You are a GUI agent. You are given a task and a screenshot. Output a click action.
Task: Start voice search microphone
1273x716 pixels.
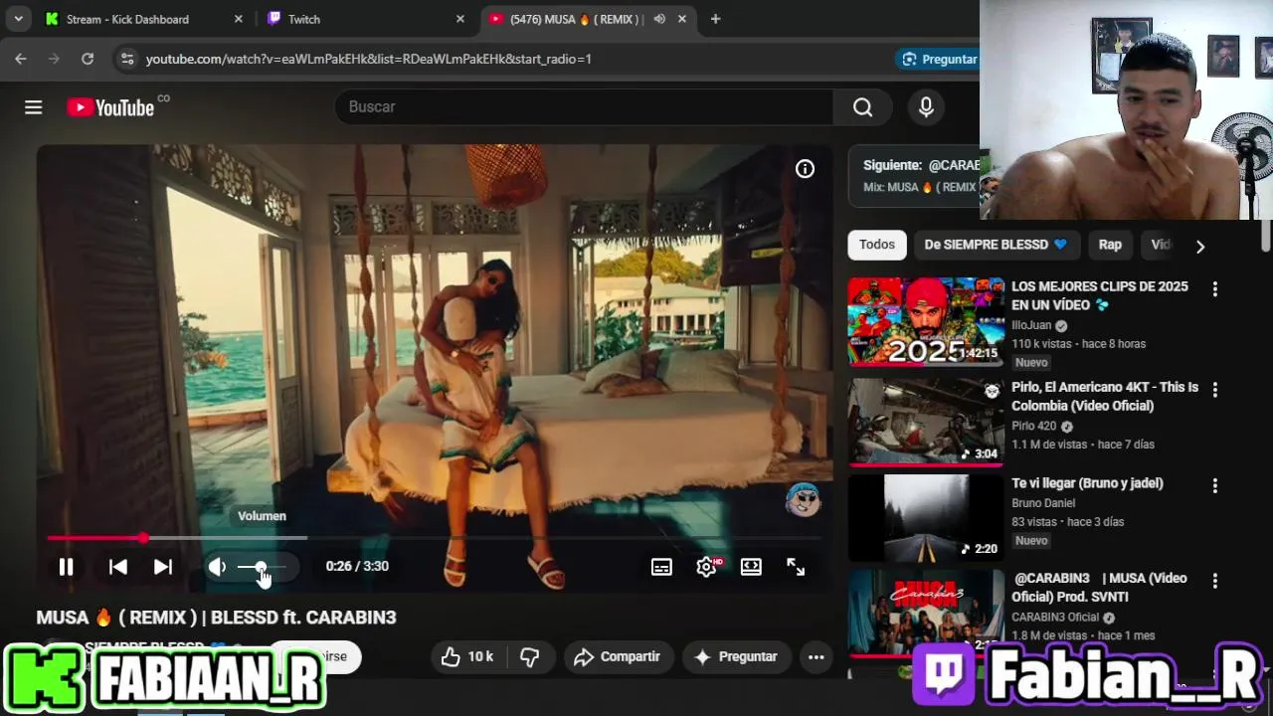coord(926,106)
